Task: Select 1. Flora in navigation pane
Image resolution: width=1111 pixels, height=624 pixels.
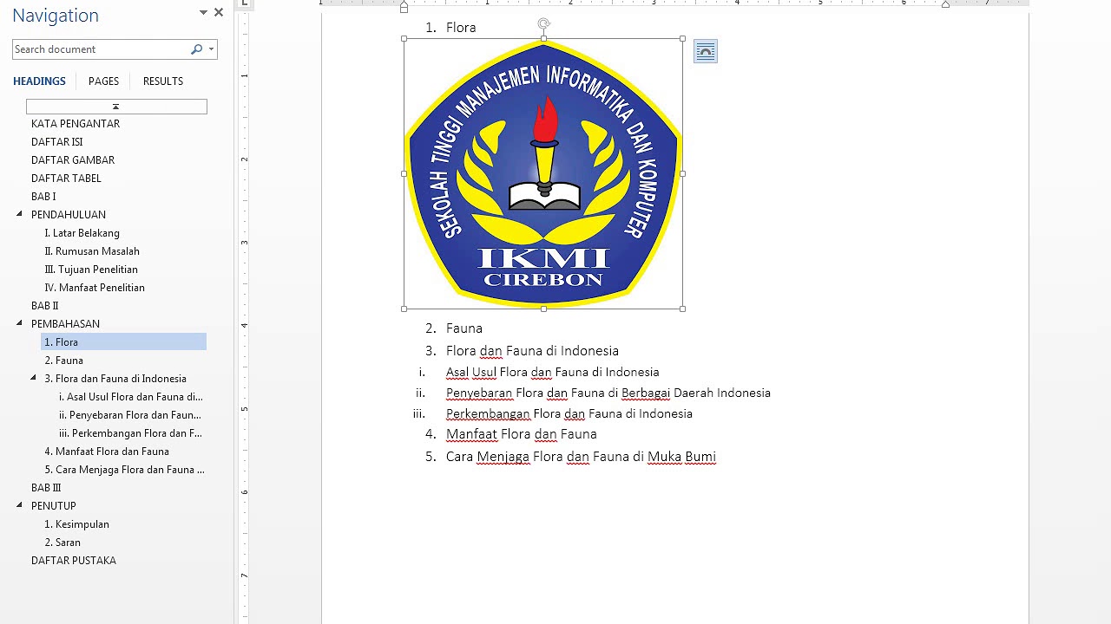Action: [123, 342]
